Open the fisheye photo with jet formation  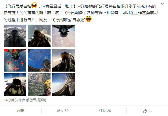(x=39, y=60)
